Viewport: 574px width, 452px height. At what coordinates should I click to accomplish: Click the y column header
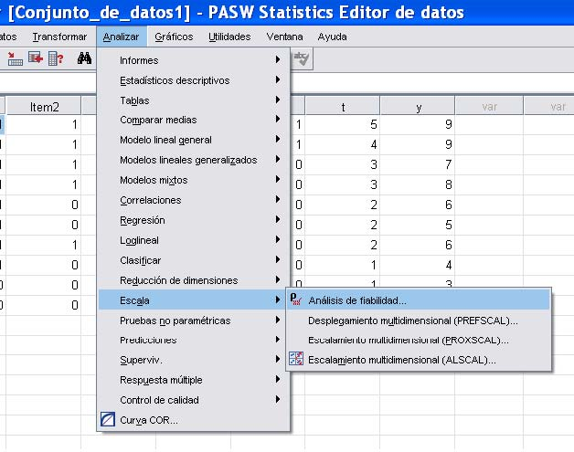[418, 107]
